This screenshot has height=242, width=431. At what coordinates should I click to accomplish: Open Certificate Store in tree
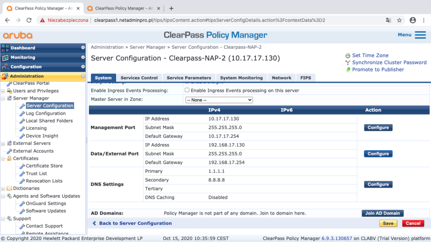(x=44, y=166)
